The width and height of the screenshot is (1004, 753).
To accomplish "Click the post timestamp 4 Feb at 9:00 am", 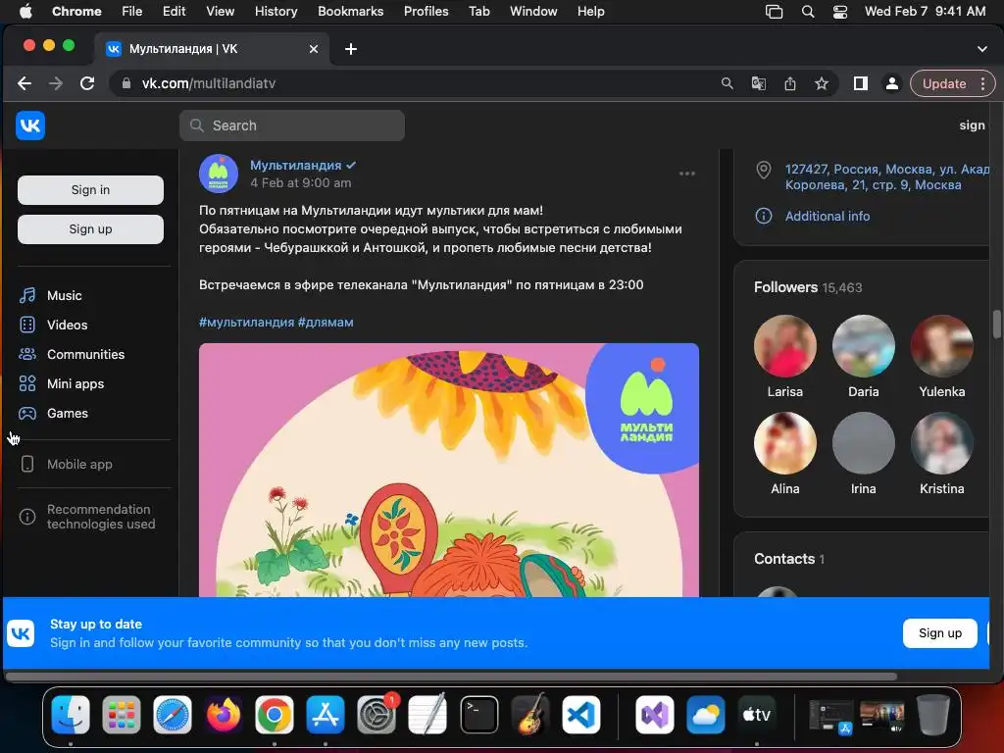I will tap(300, 183).
